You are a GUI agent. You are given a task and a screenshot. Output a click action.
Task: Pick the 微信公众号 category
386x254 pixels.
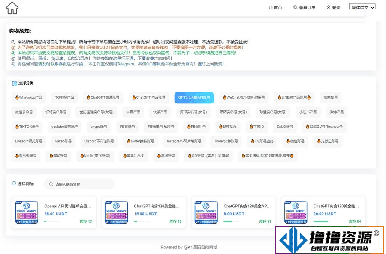pyautogui.click(x=24, y=112)
